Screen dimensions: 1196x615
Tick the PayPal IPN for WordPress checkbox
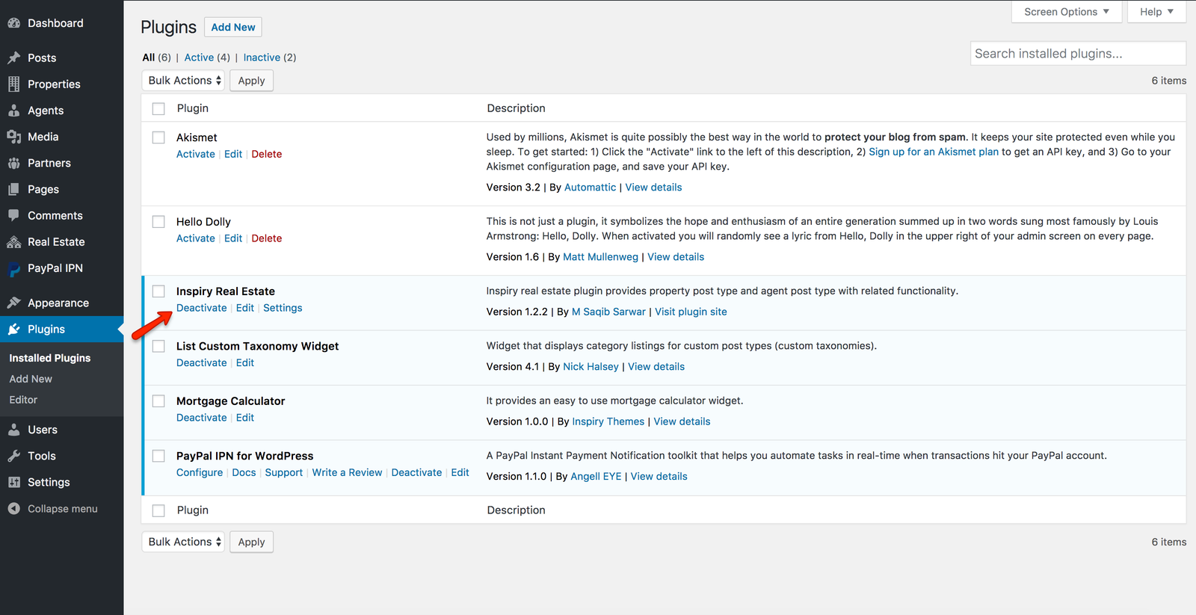point(158,456)
